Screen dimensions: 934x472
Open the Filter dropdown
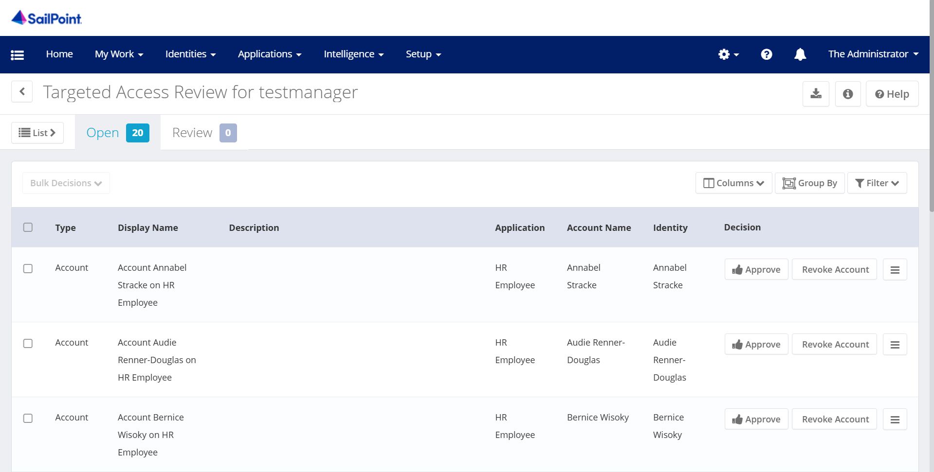click(877, 183)
